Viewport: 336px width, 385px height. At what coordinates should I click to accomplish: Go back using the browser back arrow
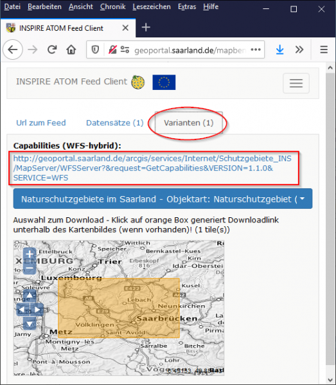pyautogui.click(x=13, y=50)
